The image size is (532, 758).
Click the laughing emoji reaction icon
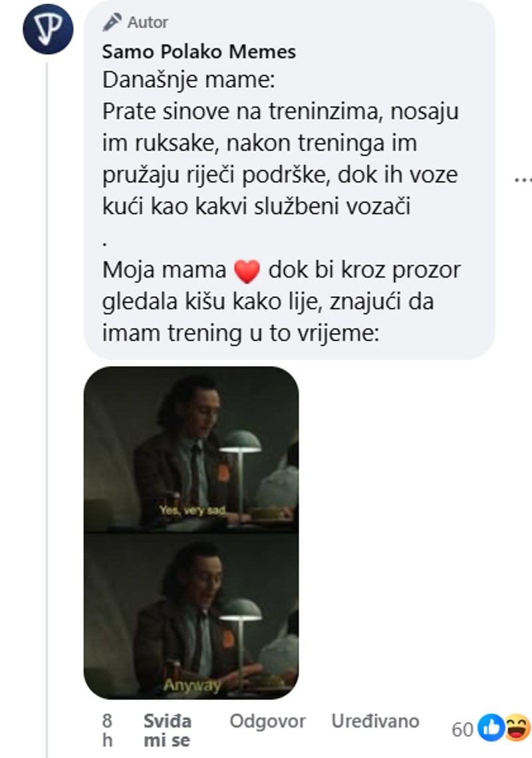tap(517, 727)
